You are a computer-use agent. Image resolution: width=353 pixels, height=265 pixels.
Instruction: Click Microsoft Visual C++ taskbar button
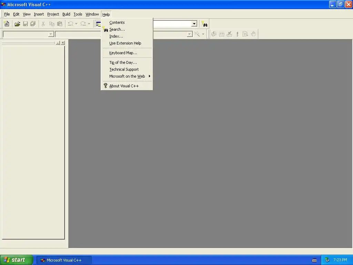coord(64,260)
